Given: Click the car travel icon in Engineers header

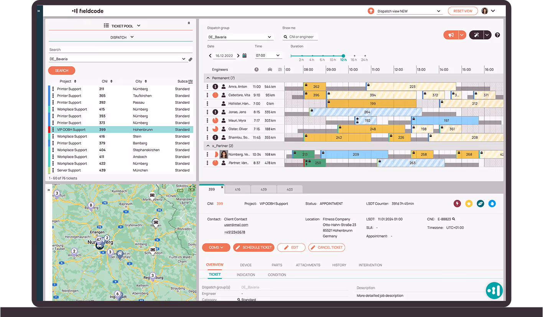Looking at the screenshot, I should point(270,69).
